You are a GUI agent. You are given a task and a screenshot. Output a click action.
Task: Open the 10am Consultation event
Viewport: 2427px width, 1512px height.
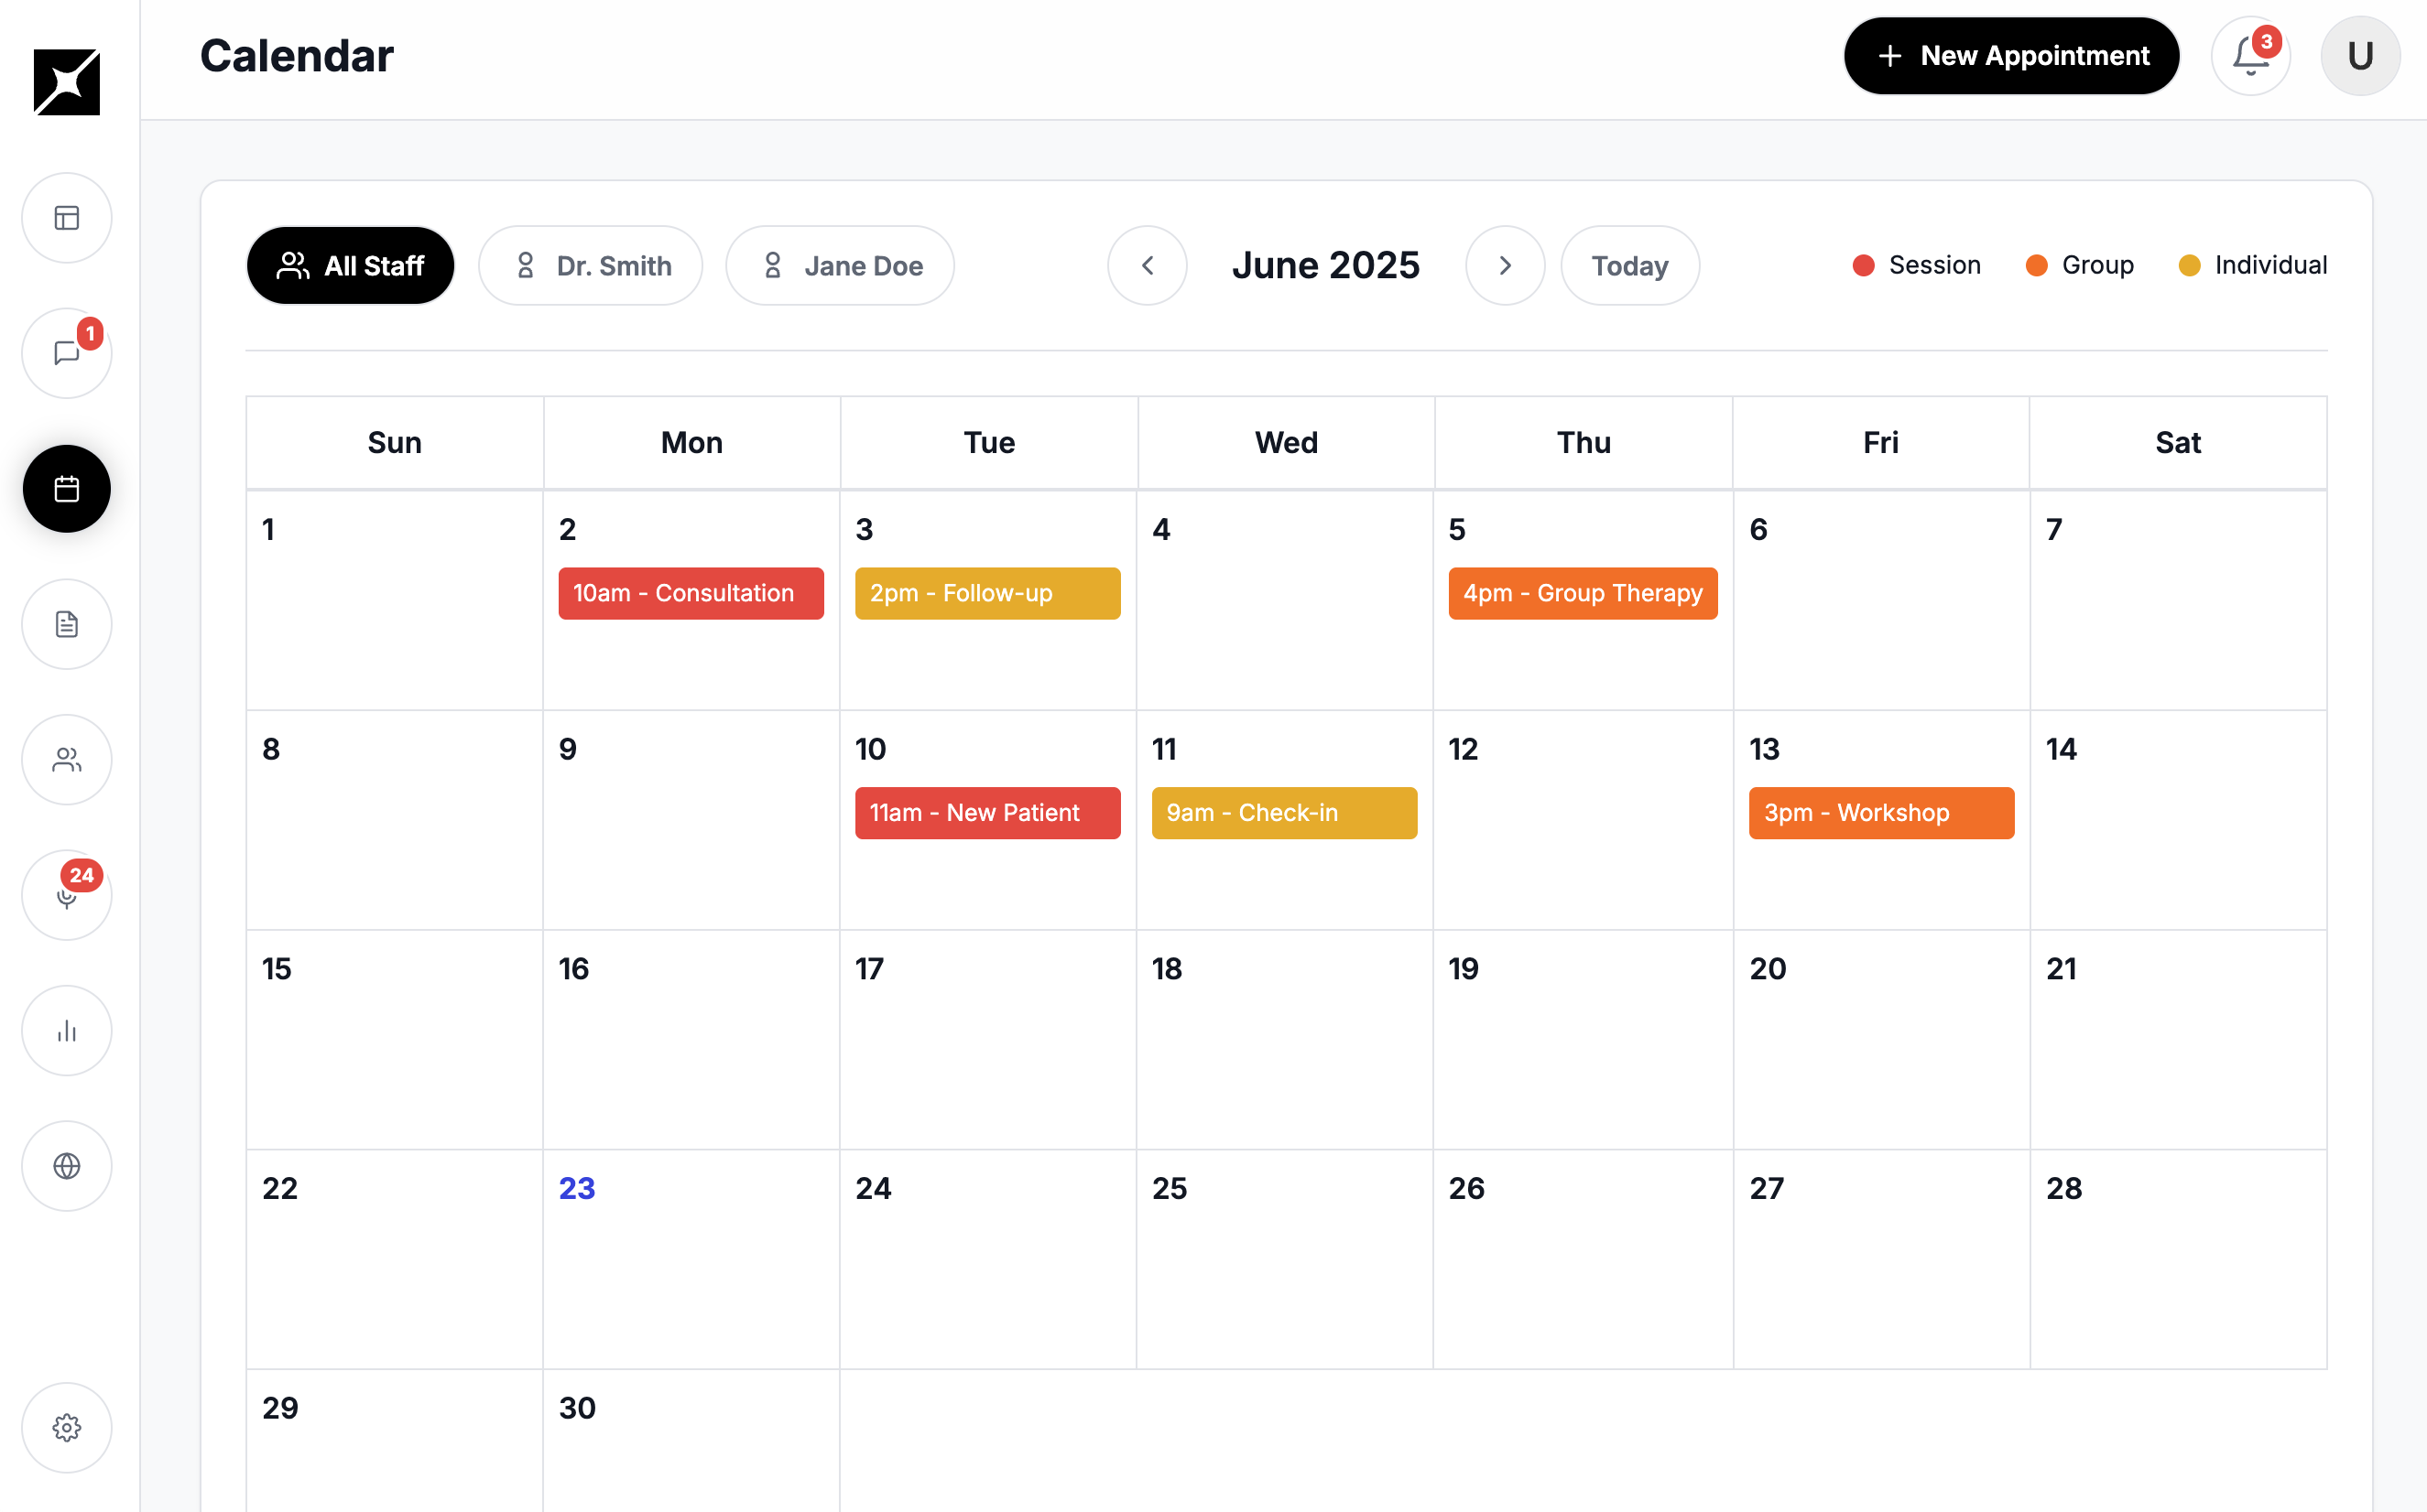point(691,593)
